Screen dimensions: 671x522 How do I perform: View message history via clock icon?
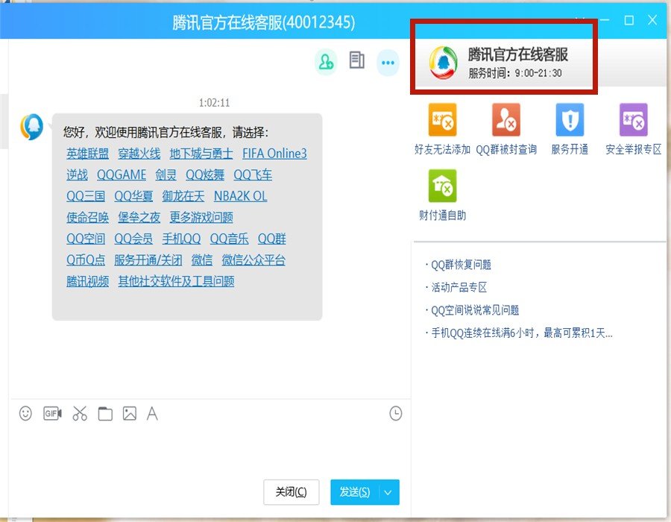pos(395,413)
